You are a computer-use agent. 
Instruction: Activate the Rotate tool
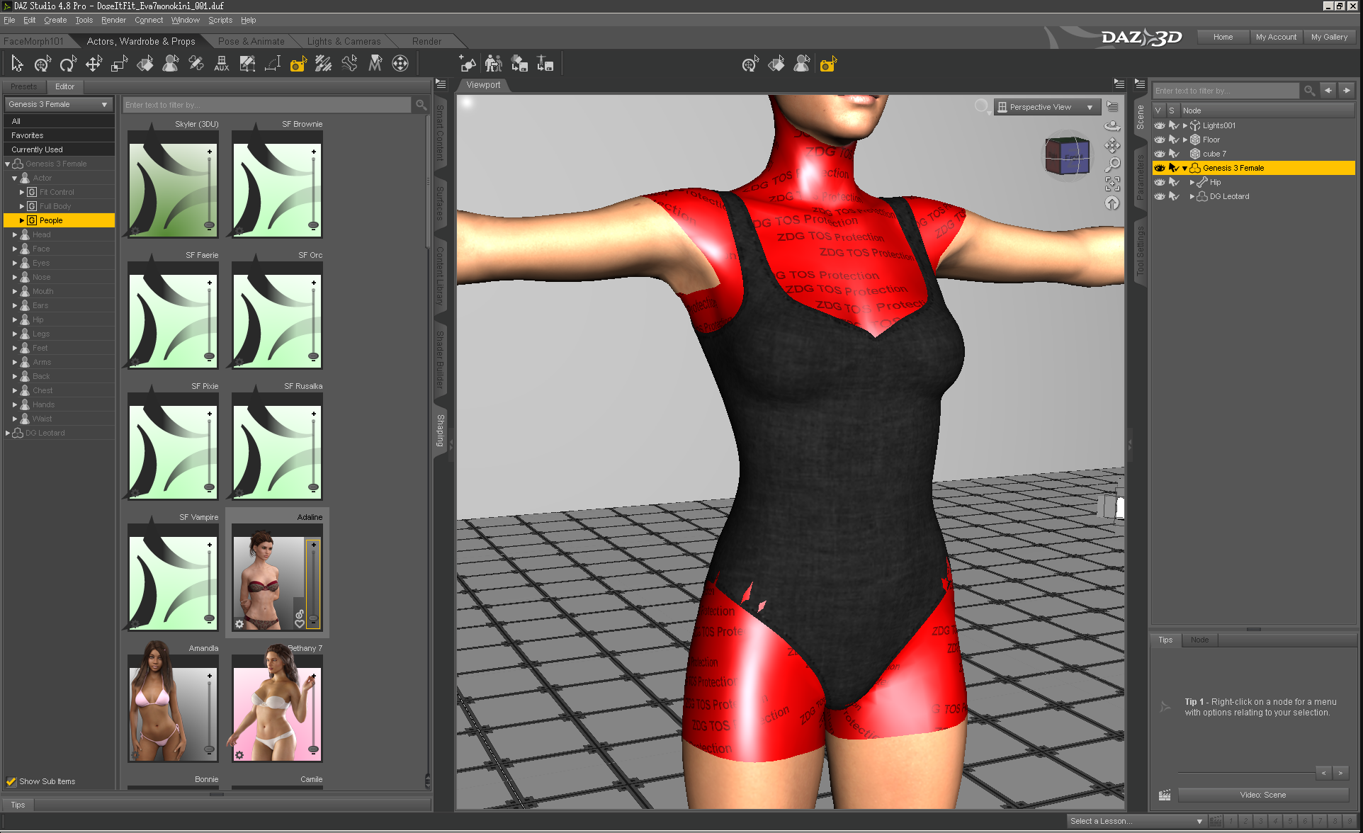(x=68, y=64)
